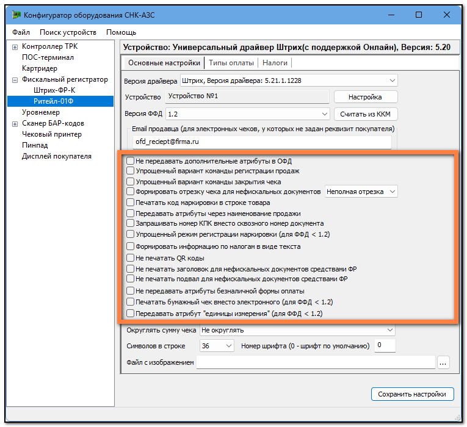Select Дисплей покупателя in the device tree
Image resolution: width=467 pixels, height=427 pixels.
point(57,156)
